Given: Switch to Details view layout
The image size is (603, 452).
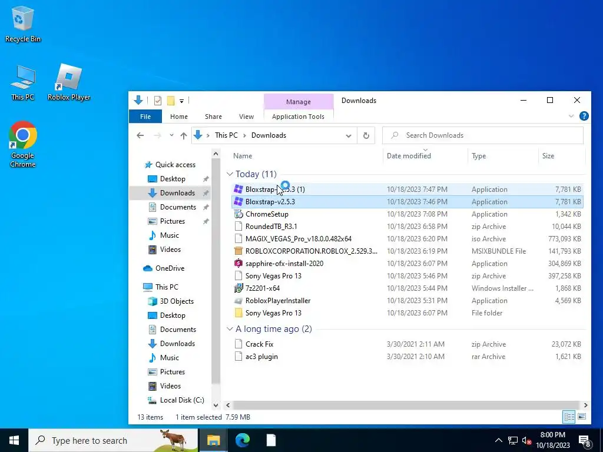Looking at the screenshot, I should pyautogui.click(x=569, y=417).
